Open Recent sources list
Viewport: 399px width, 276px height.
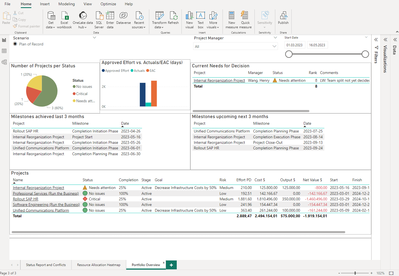[139, 20]
